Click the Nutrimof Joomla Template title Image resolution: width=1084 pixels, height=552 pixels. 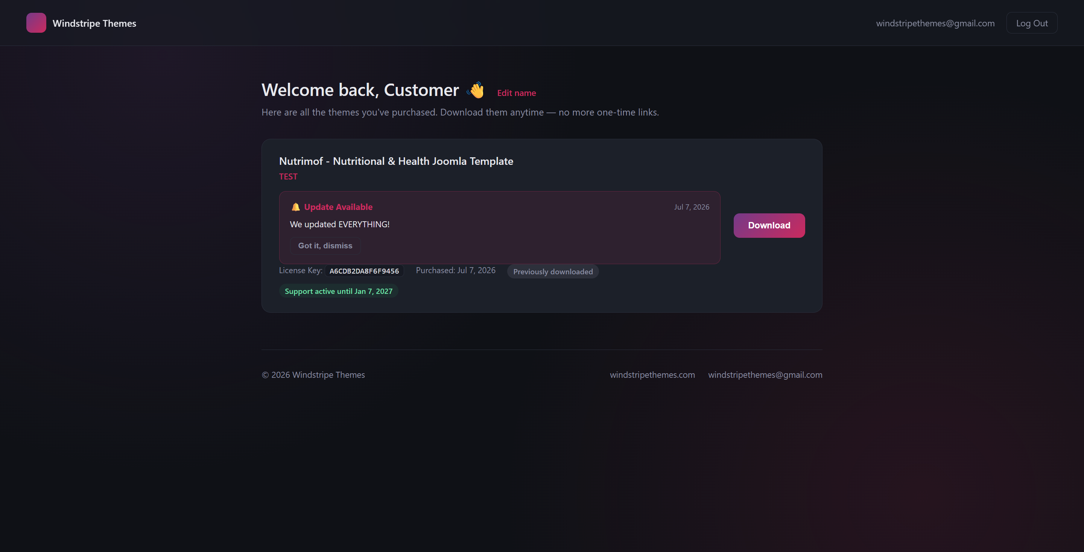[x=396, y=161]
